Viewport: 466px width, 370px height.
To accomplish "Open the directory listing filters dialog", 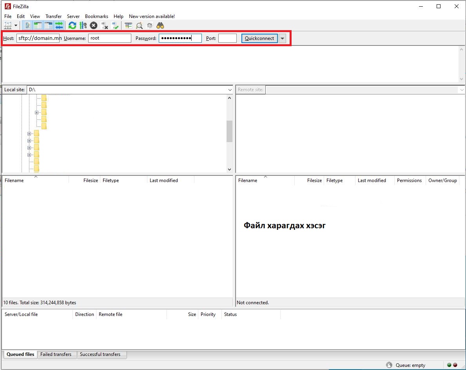I will (x=129, y=25).
